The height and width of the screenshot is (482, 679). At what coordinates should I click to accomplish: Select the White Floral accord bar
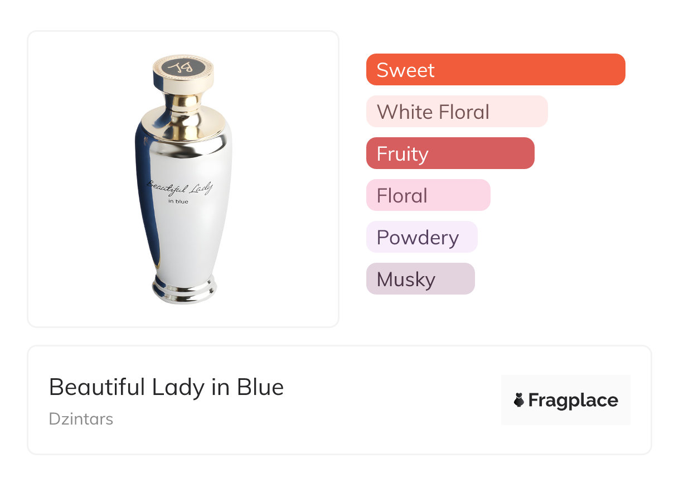pos(457,112)
